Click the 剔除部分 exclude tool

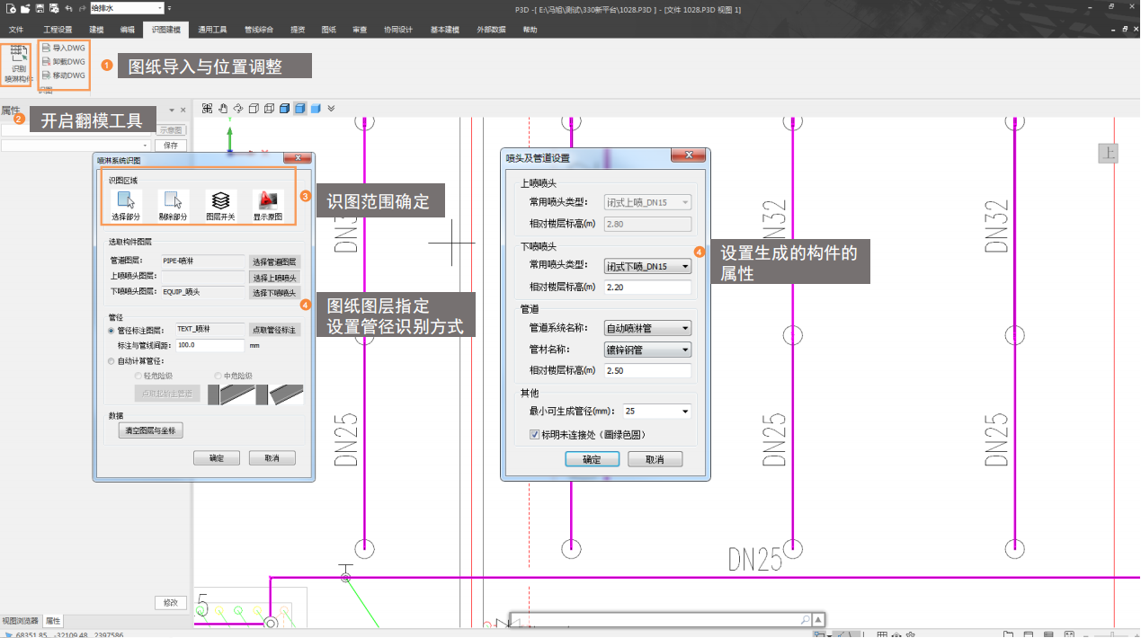(x=174, y=205)
